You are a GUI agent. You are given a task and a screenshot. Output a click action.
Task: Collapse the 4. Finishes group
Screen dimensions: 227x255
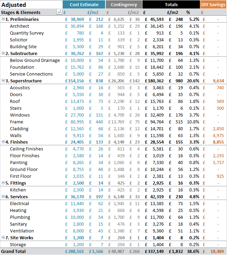pyautogui.click(x=3, y=142)
